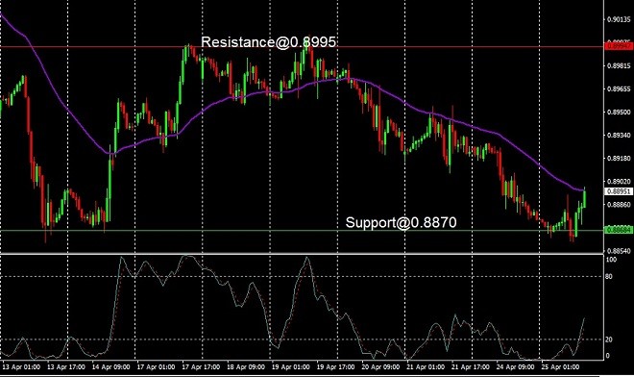This screenshot has height=377, width=634.
Task: Click the 0.89340 price axis label
Action: coord(619,135)
